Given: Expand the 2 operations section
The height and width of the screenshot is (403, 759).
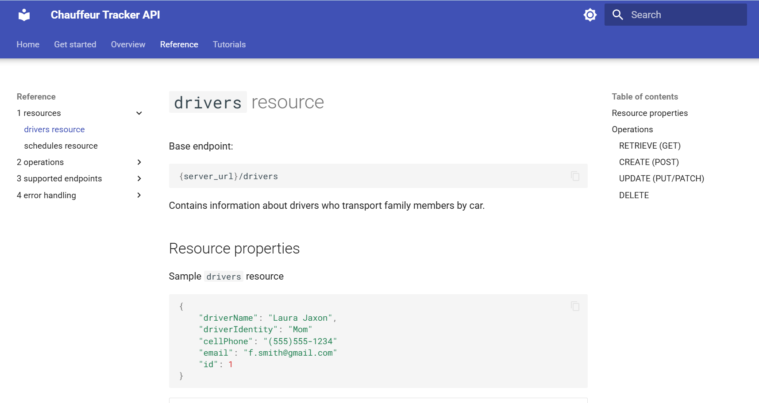Looking at the screenshot, I should 139,162.
